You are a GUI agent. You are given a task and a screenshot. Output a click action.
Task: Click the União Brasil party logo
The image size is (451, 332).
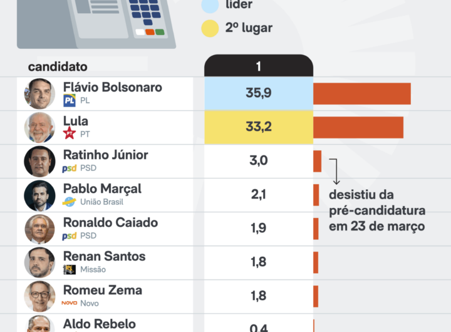(69, 202)
